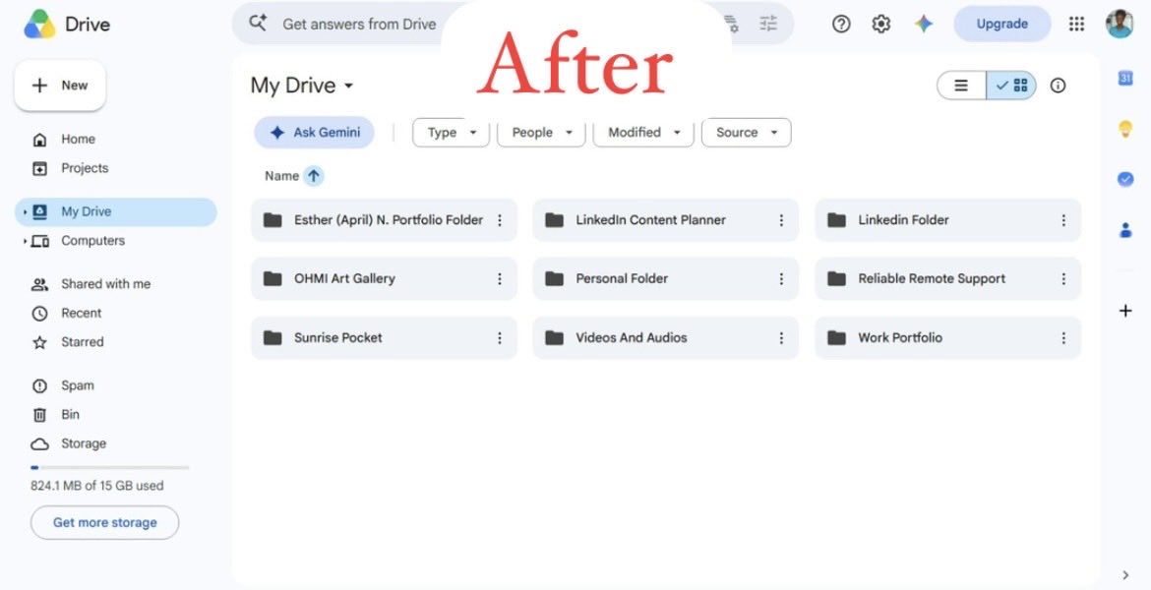Open Spam section
The height and width of the screenshot is (590, 1151).
point(77,386)
